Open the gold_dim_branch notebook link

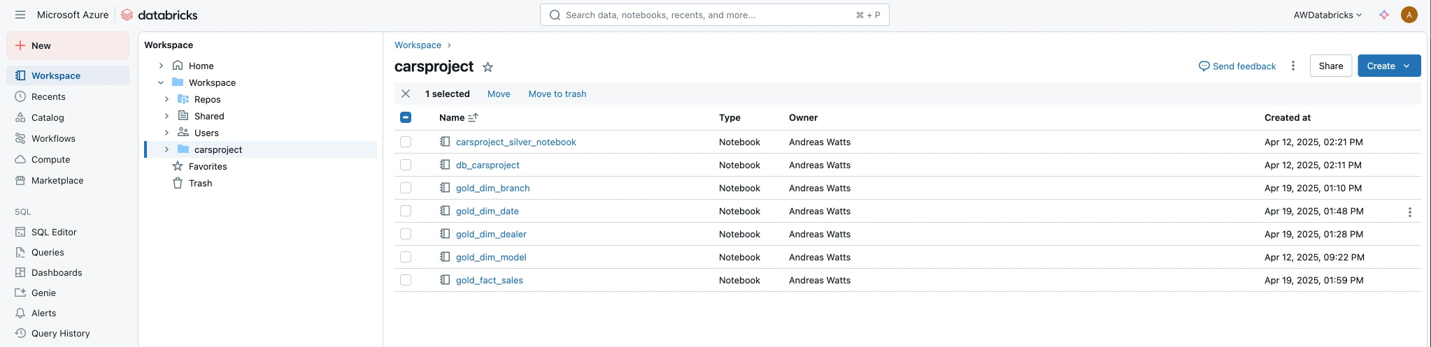492,188
